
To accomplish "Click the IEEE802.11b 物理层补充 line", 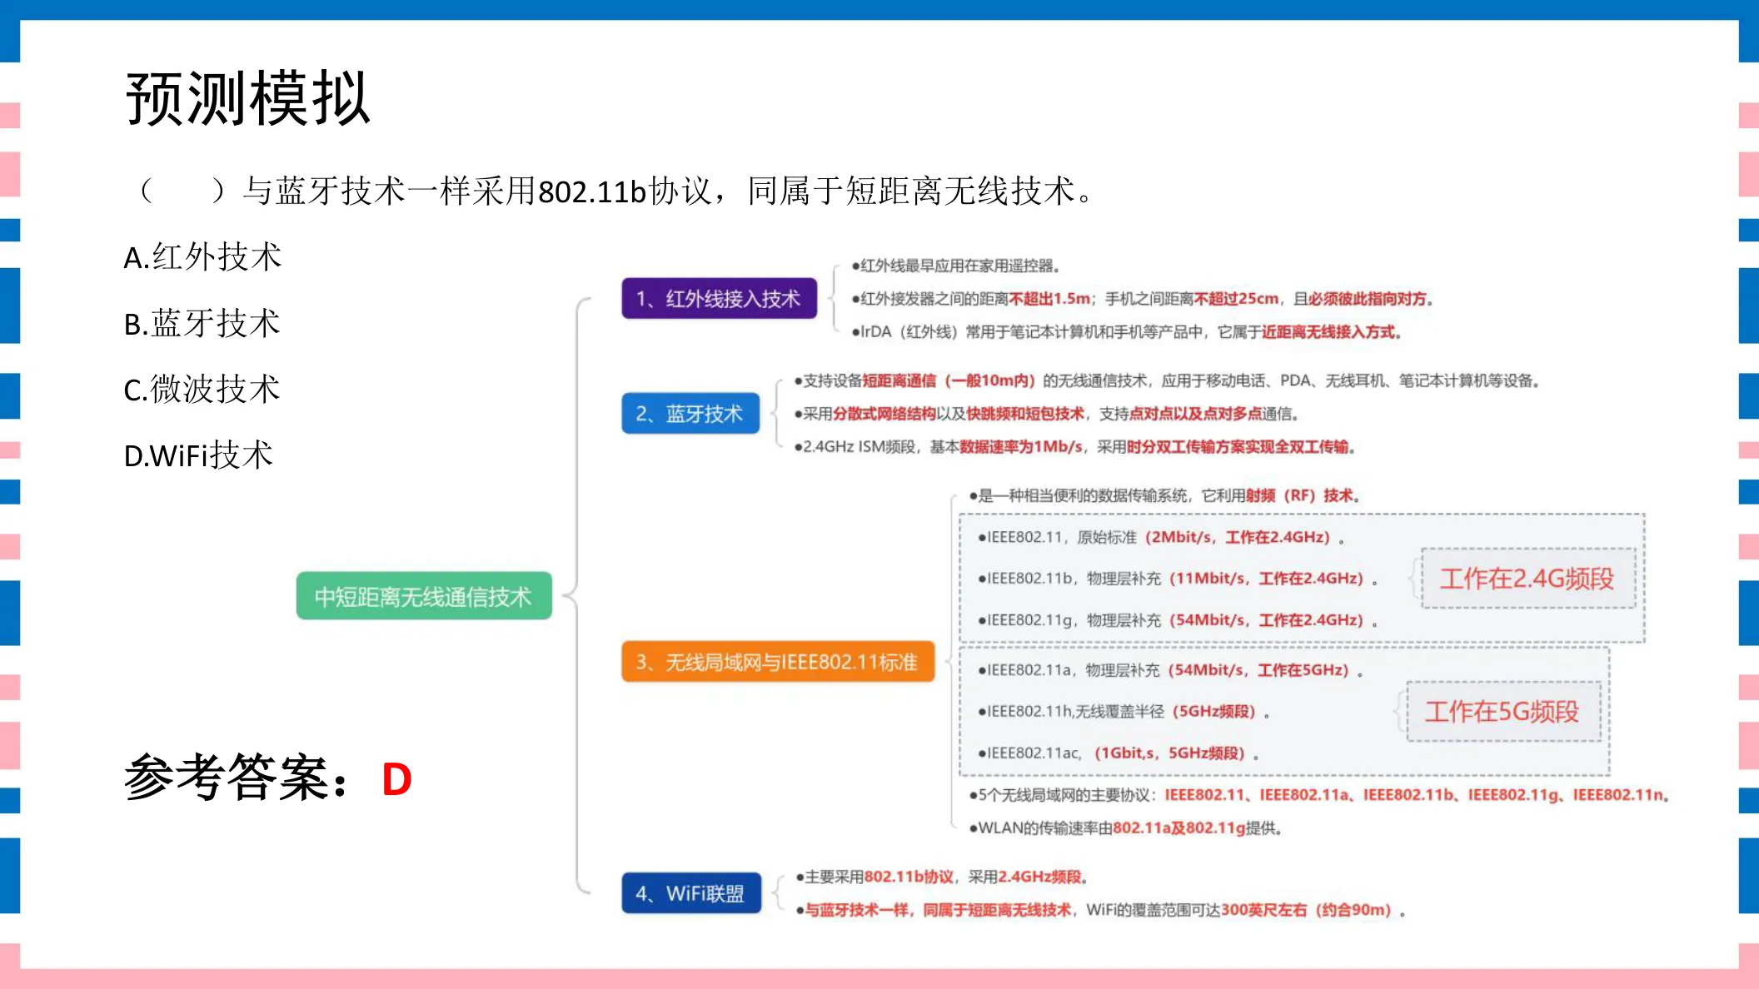I will pyautogui.click(x=1178, y=579).
